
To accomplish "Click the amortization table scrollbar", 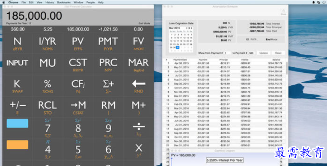I will tap(287, 68).
